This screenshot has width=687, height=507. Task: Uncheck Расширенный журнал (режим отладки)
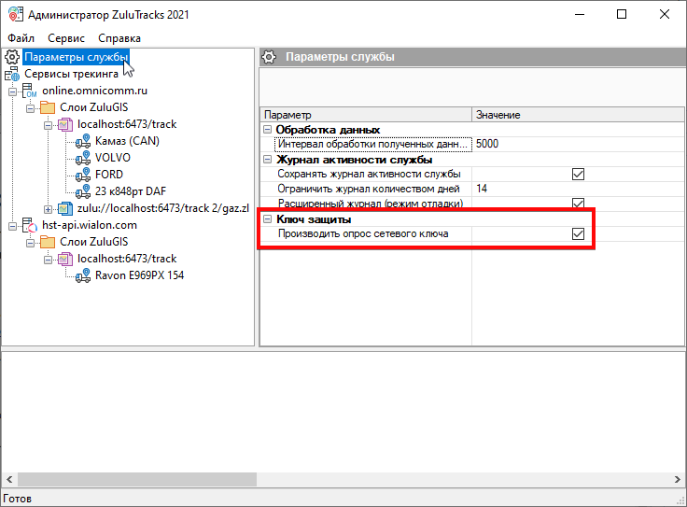pyautogui.click(x=578, y=203)
